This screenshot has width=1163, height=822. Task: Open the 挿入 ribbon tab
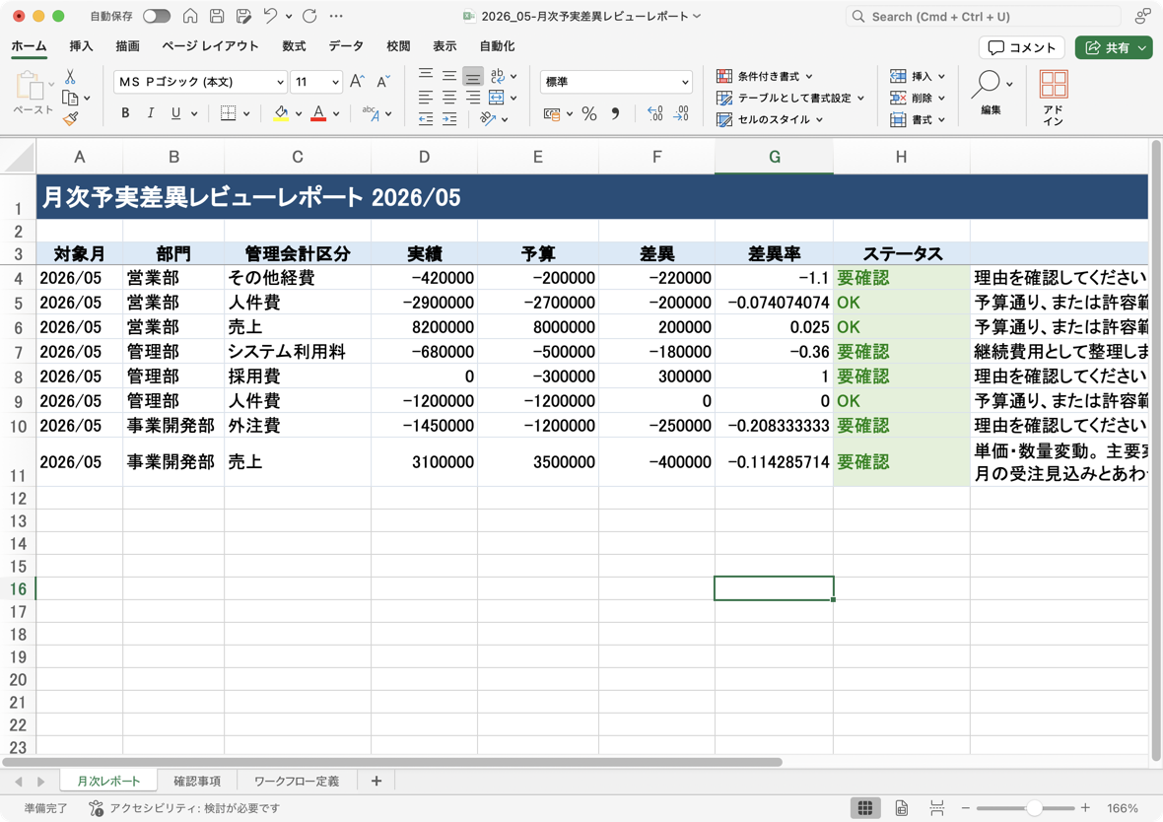tap(81, 46)
